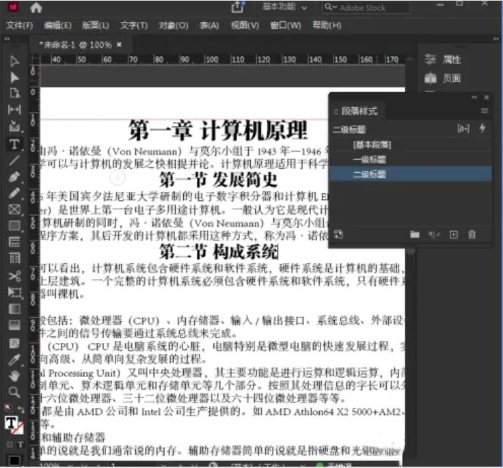Image resolution: width=503 pixels, height=468 pixels.
Task: Click the delete style trash icon
Action: (x=472, y=234)
